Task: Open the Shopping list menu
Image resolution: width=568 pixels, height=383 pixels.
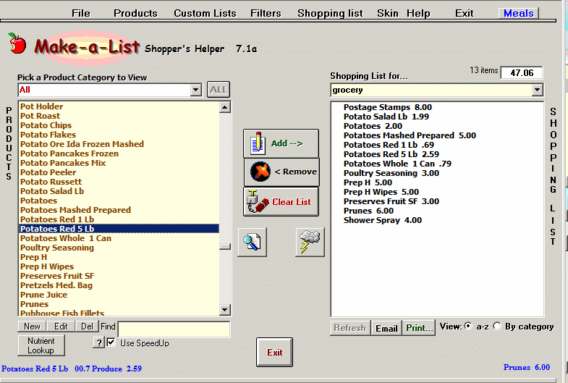Action: 330,14
